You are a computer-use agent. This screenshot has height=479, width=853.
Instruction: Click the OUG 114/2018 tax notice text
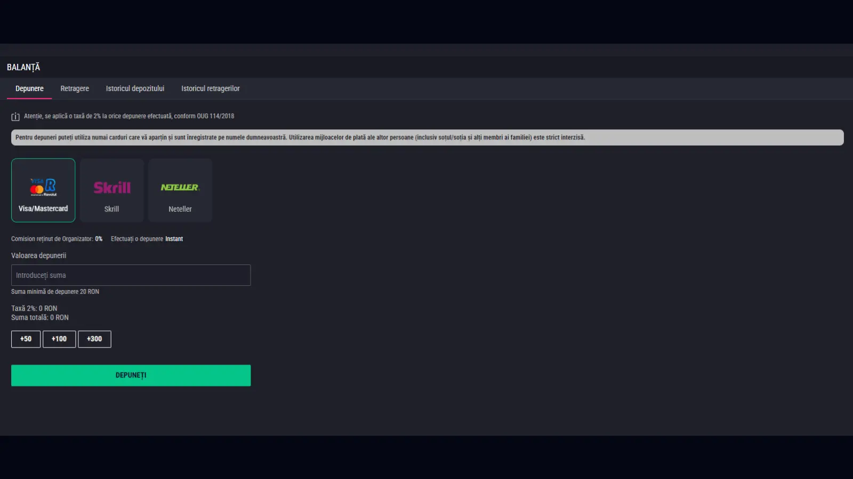129,116
